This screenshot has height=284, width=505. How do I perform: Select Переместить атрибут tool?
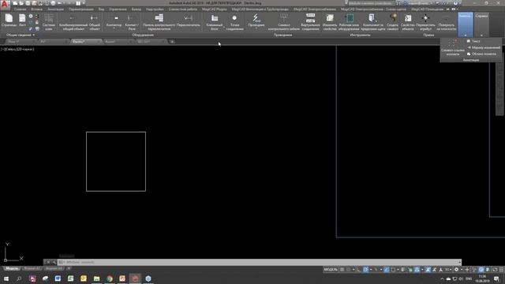[425, 22]
